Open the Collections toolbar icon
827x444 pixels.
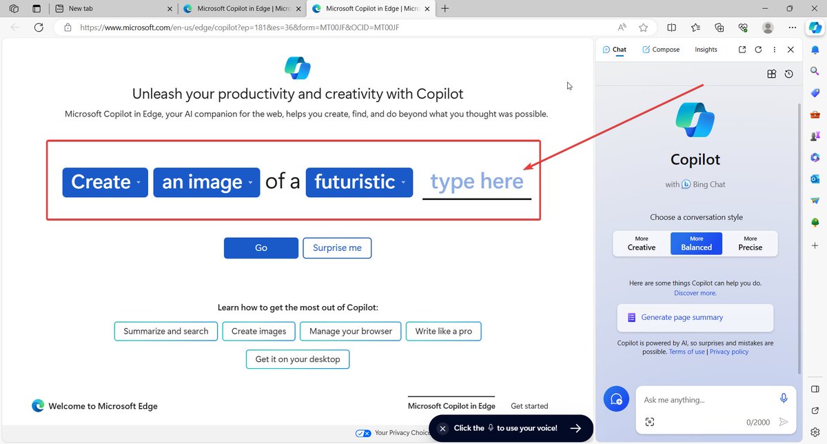pos(719,28)
